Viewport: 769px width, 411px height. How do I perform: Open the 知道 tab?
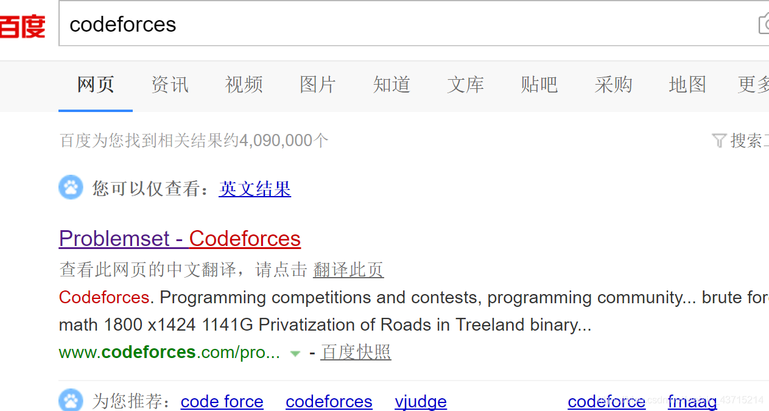(x=392, y=84)
